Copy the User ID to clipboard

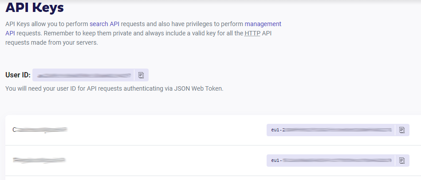[x=141, y=75]
